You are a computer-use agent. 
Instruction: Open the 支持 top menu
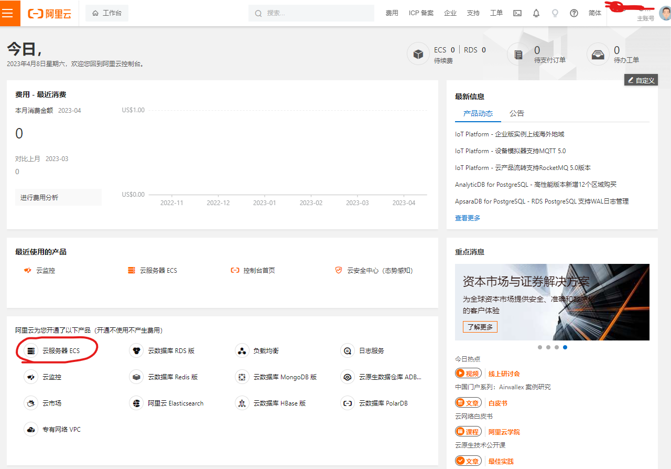(473, 13)
